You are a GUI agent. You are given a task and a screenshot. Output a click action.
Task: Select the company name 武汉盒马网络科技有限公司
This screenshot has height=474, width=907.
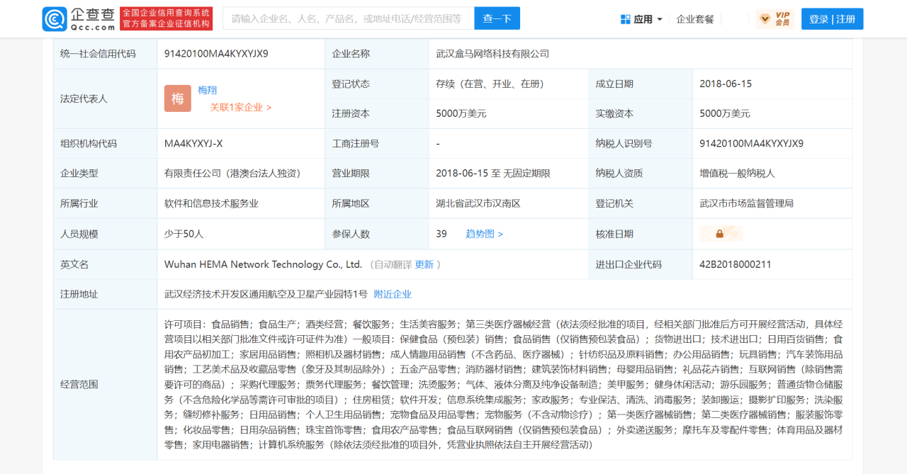492,54
